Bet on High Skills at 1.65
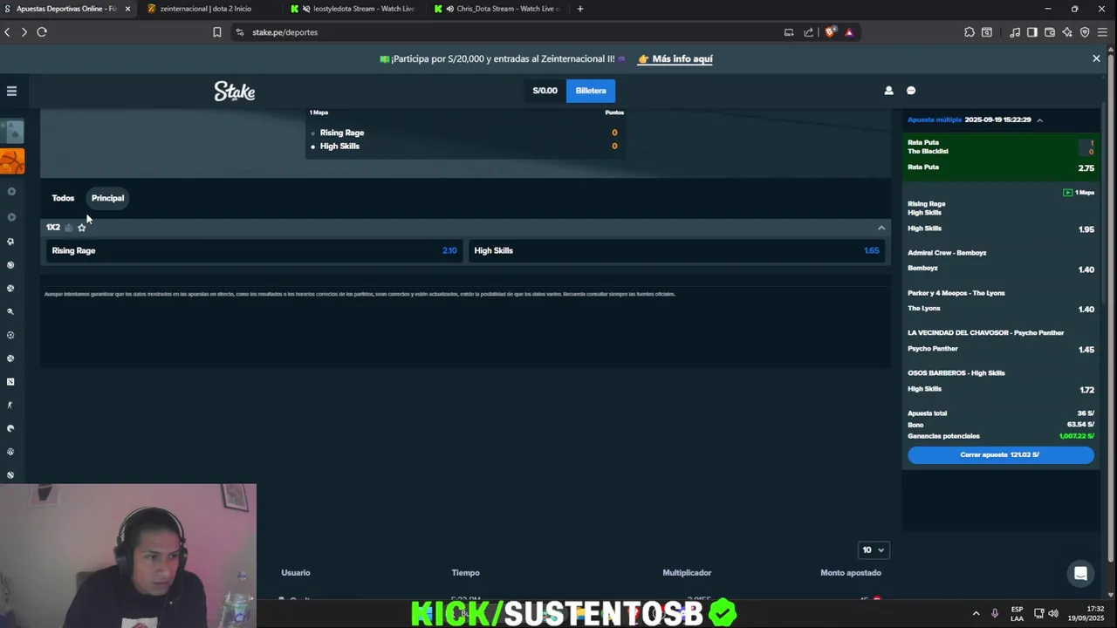 coord(676,250)
